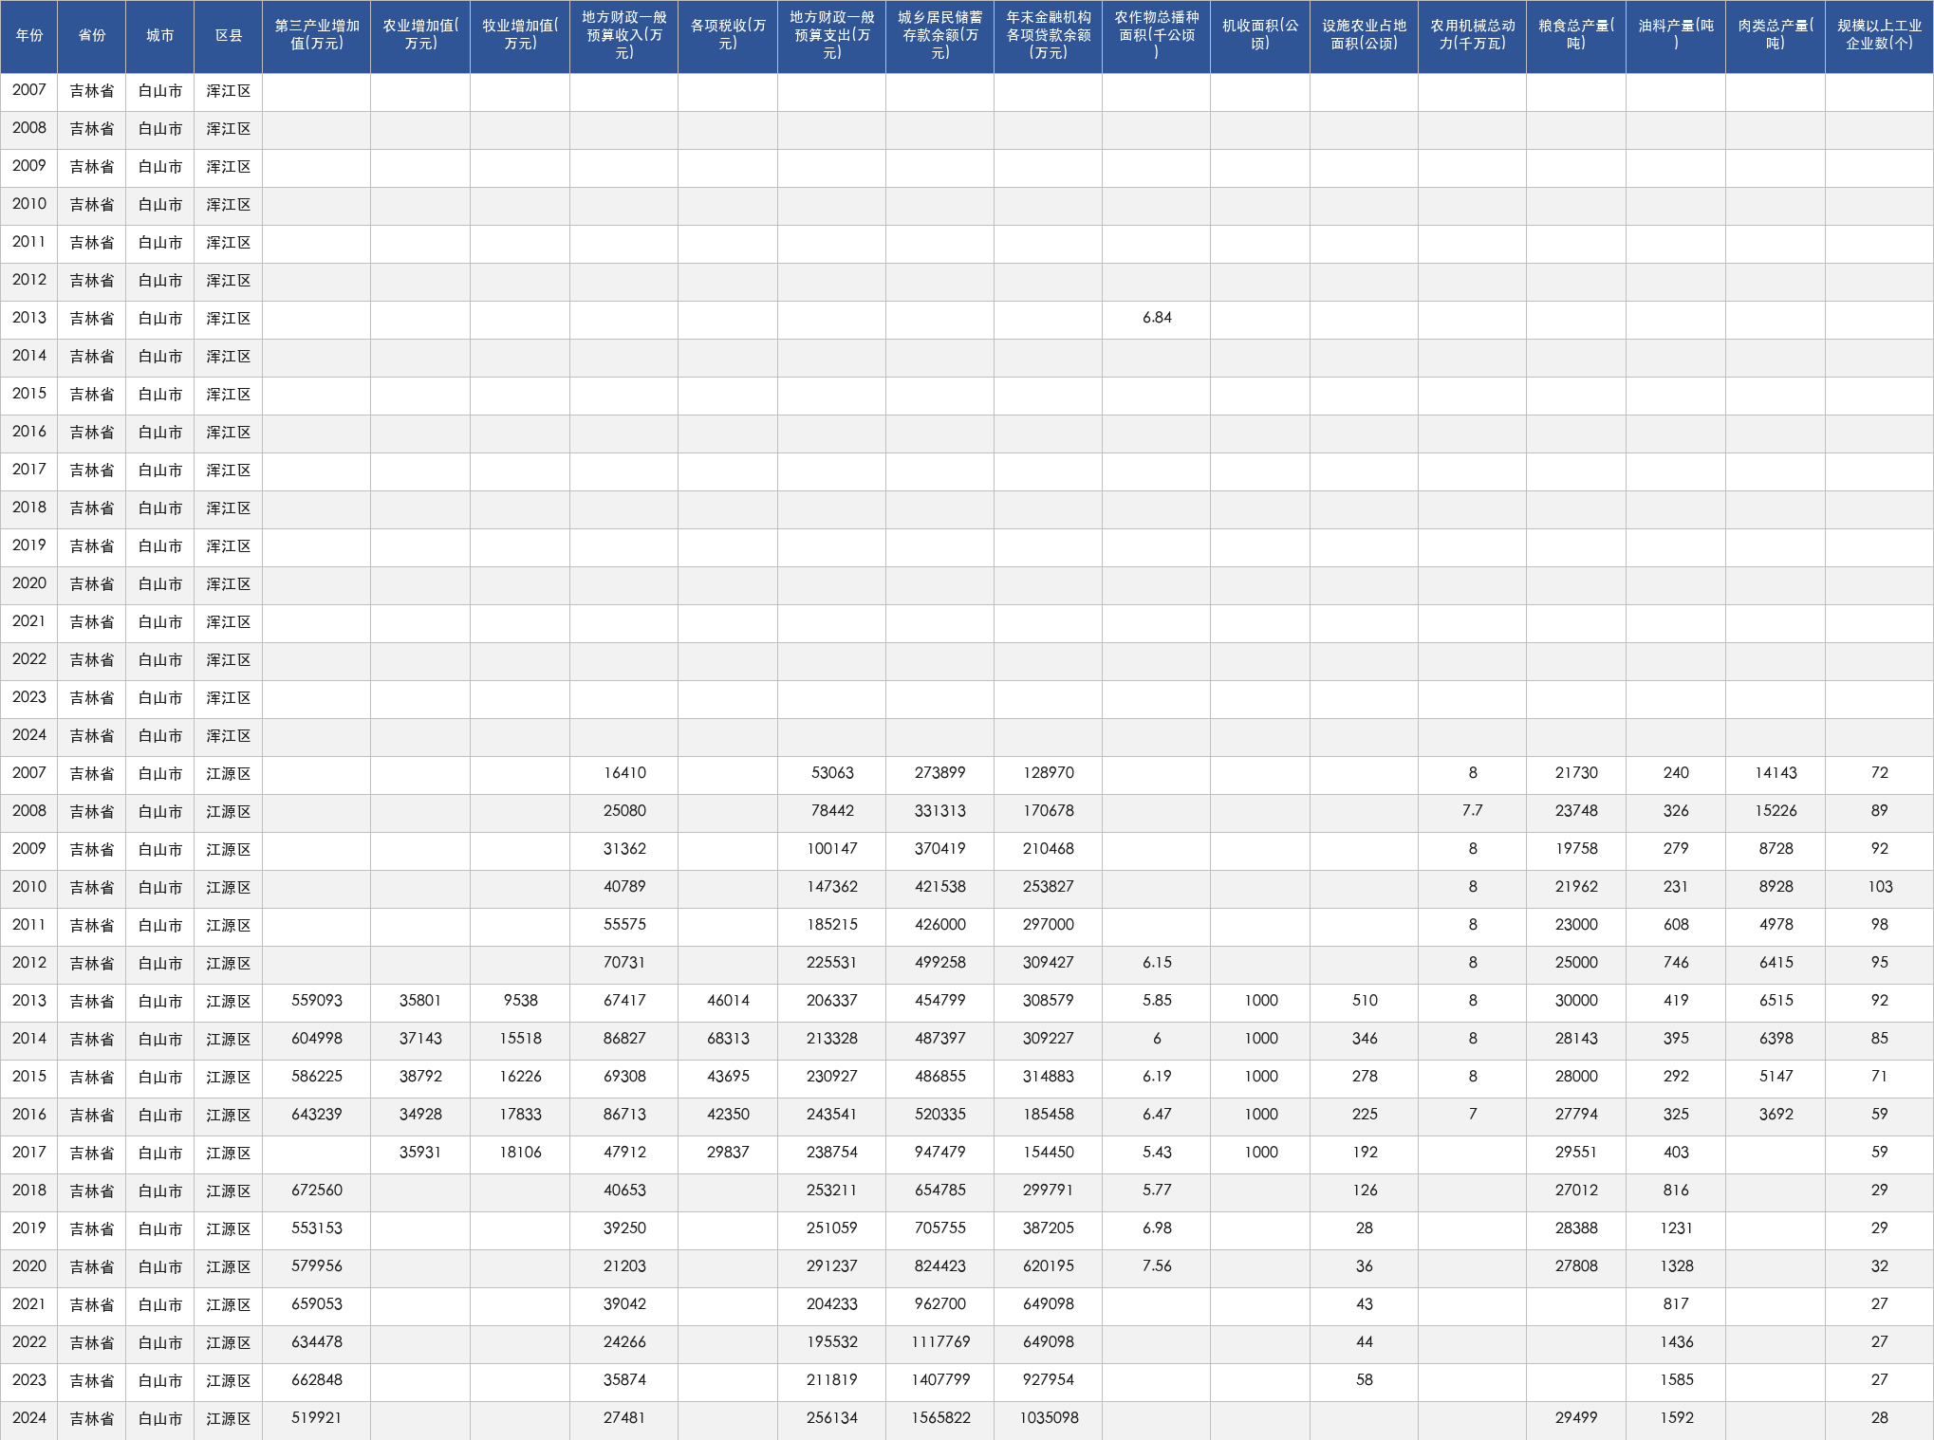Image resolution: width=1934 pixels, height=1440 pixels.
Task: Select the 各项税收 column header
Action: (x=728, y=36)
